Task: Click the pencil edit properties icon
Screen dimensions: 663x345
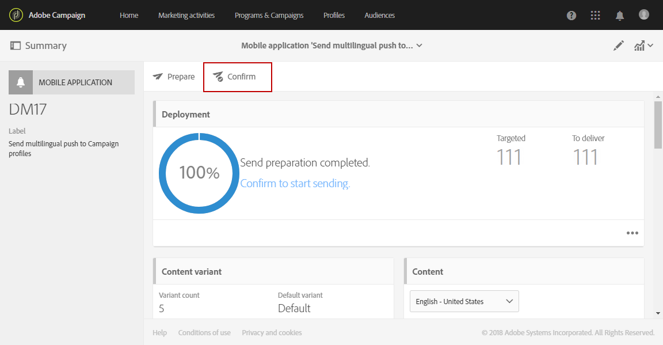Action: (619, 46)
